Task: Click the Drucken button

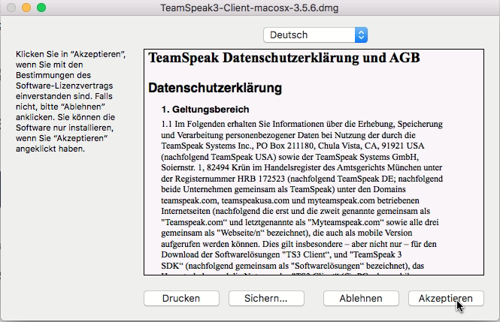Action: 180,298
